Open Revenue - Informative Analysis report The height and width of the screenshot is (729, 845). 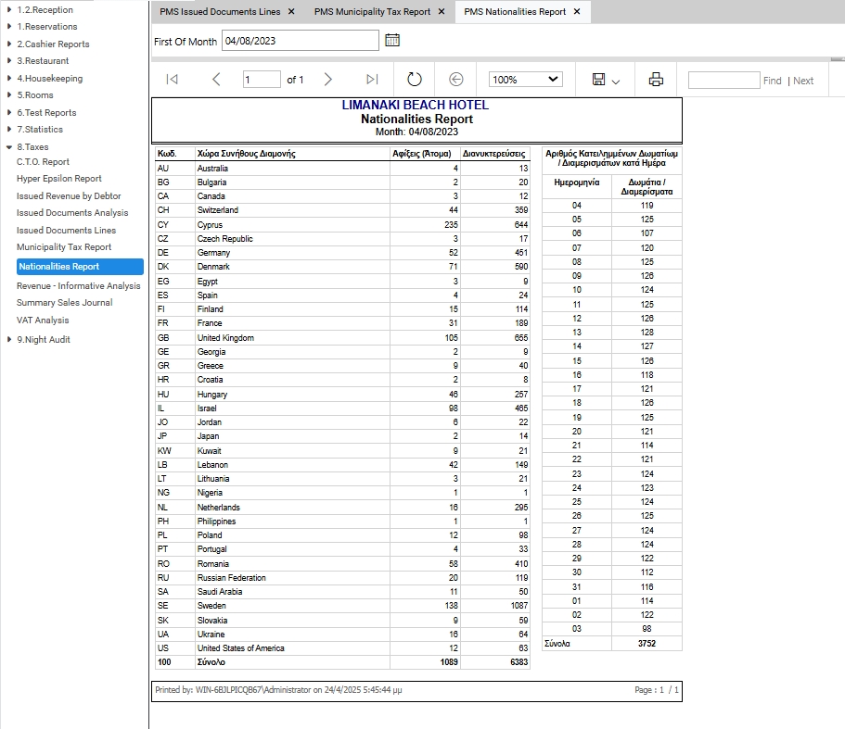click(78, 286)
